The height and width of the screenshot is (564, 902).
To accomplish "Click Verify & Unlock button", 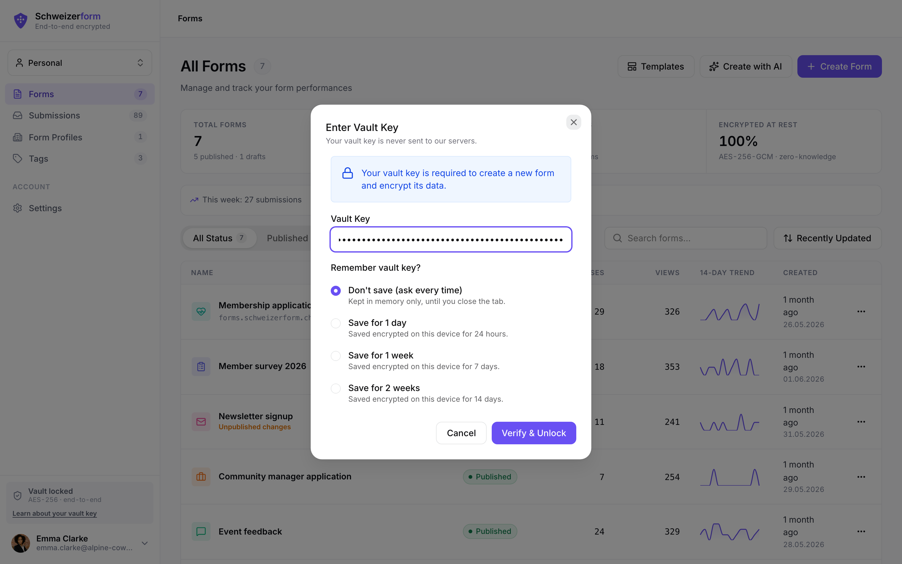I will (534, 433).
